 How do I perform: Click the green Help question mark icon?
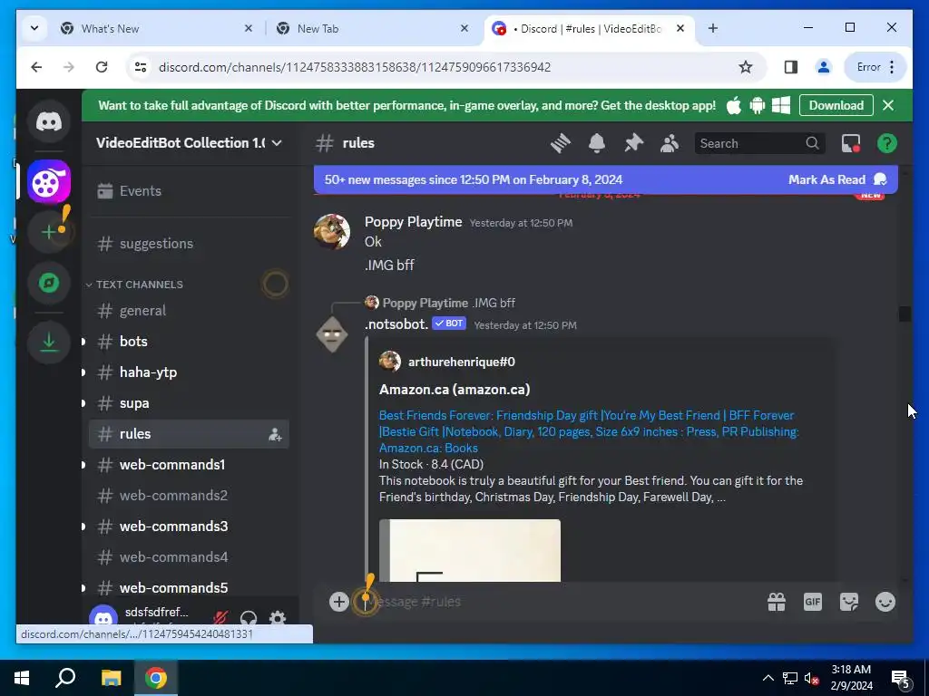pos(887,143)
